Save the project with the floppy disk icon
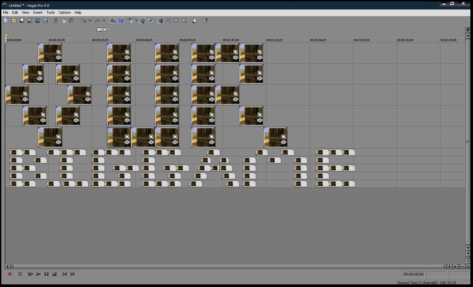This screenshot has width=473, height=287. coord(22,21)
